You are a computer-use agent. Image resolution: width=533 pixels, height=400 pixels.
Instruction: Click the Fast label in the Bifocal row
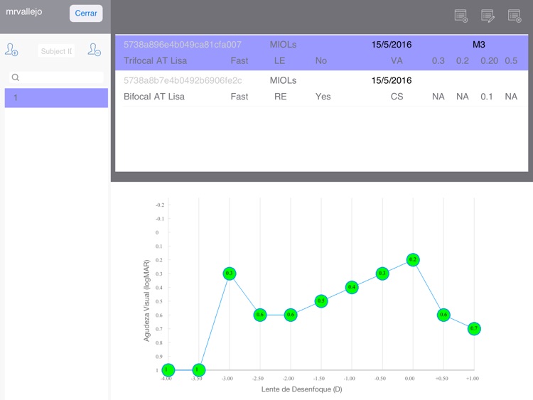coord(239,97)
